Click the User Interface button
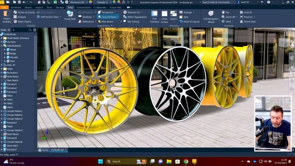 (154, 17)
